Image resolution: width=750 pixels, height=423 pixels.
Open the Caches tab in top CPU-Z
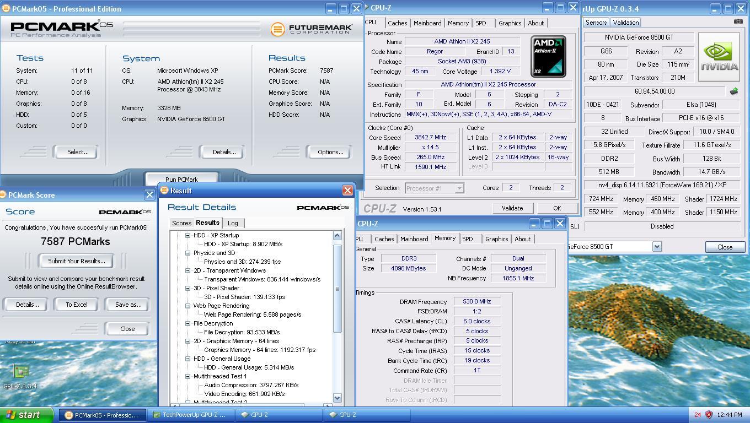(397, 23)
